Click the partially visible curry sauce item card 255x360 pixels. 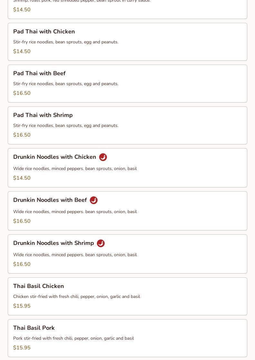coord(127,9)
